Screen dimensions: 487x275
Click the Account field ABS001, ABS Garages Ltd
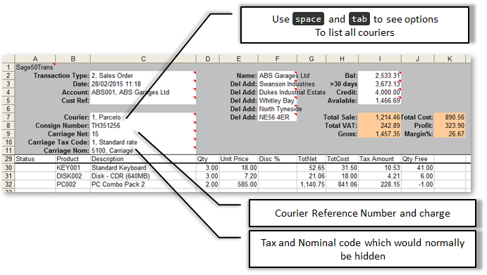143,92
